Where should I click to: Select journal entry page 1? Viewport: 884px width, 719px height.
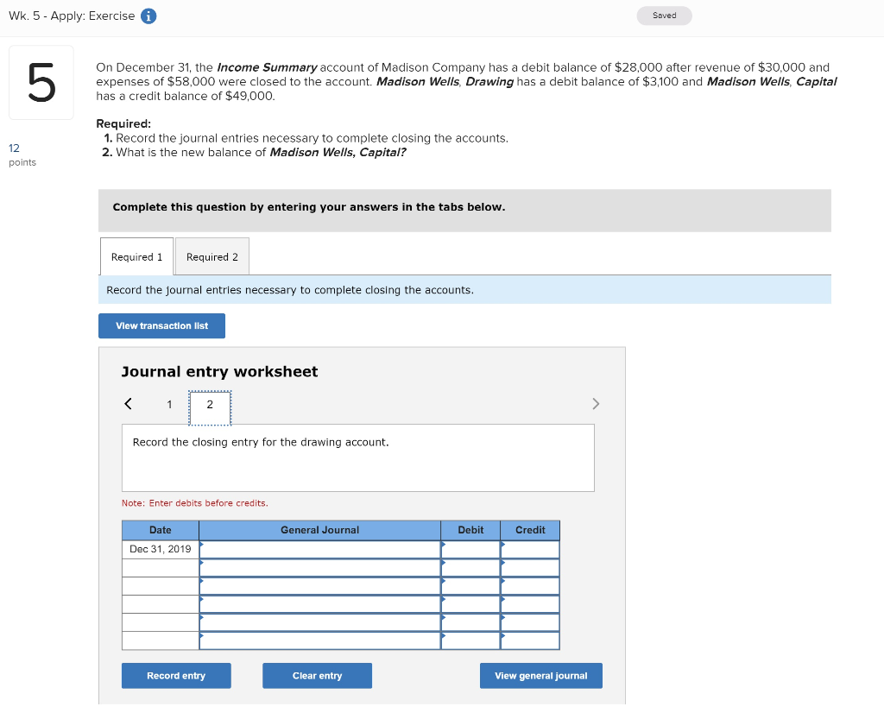click(169, 403)
